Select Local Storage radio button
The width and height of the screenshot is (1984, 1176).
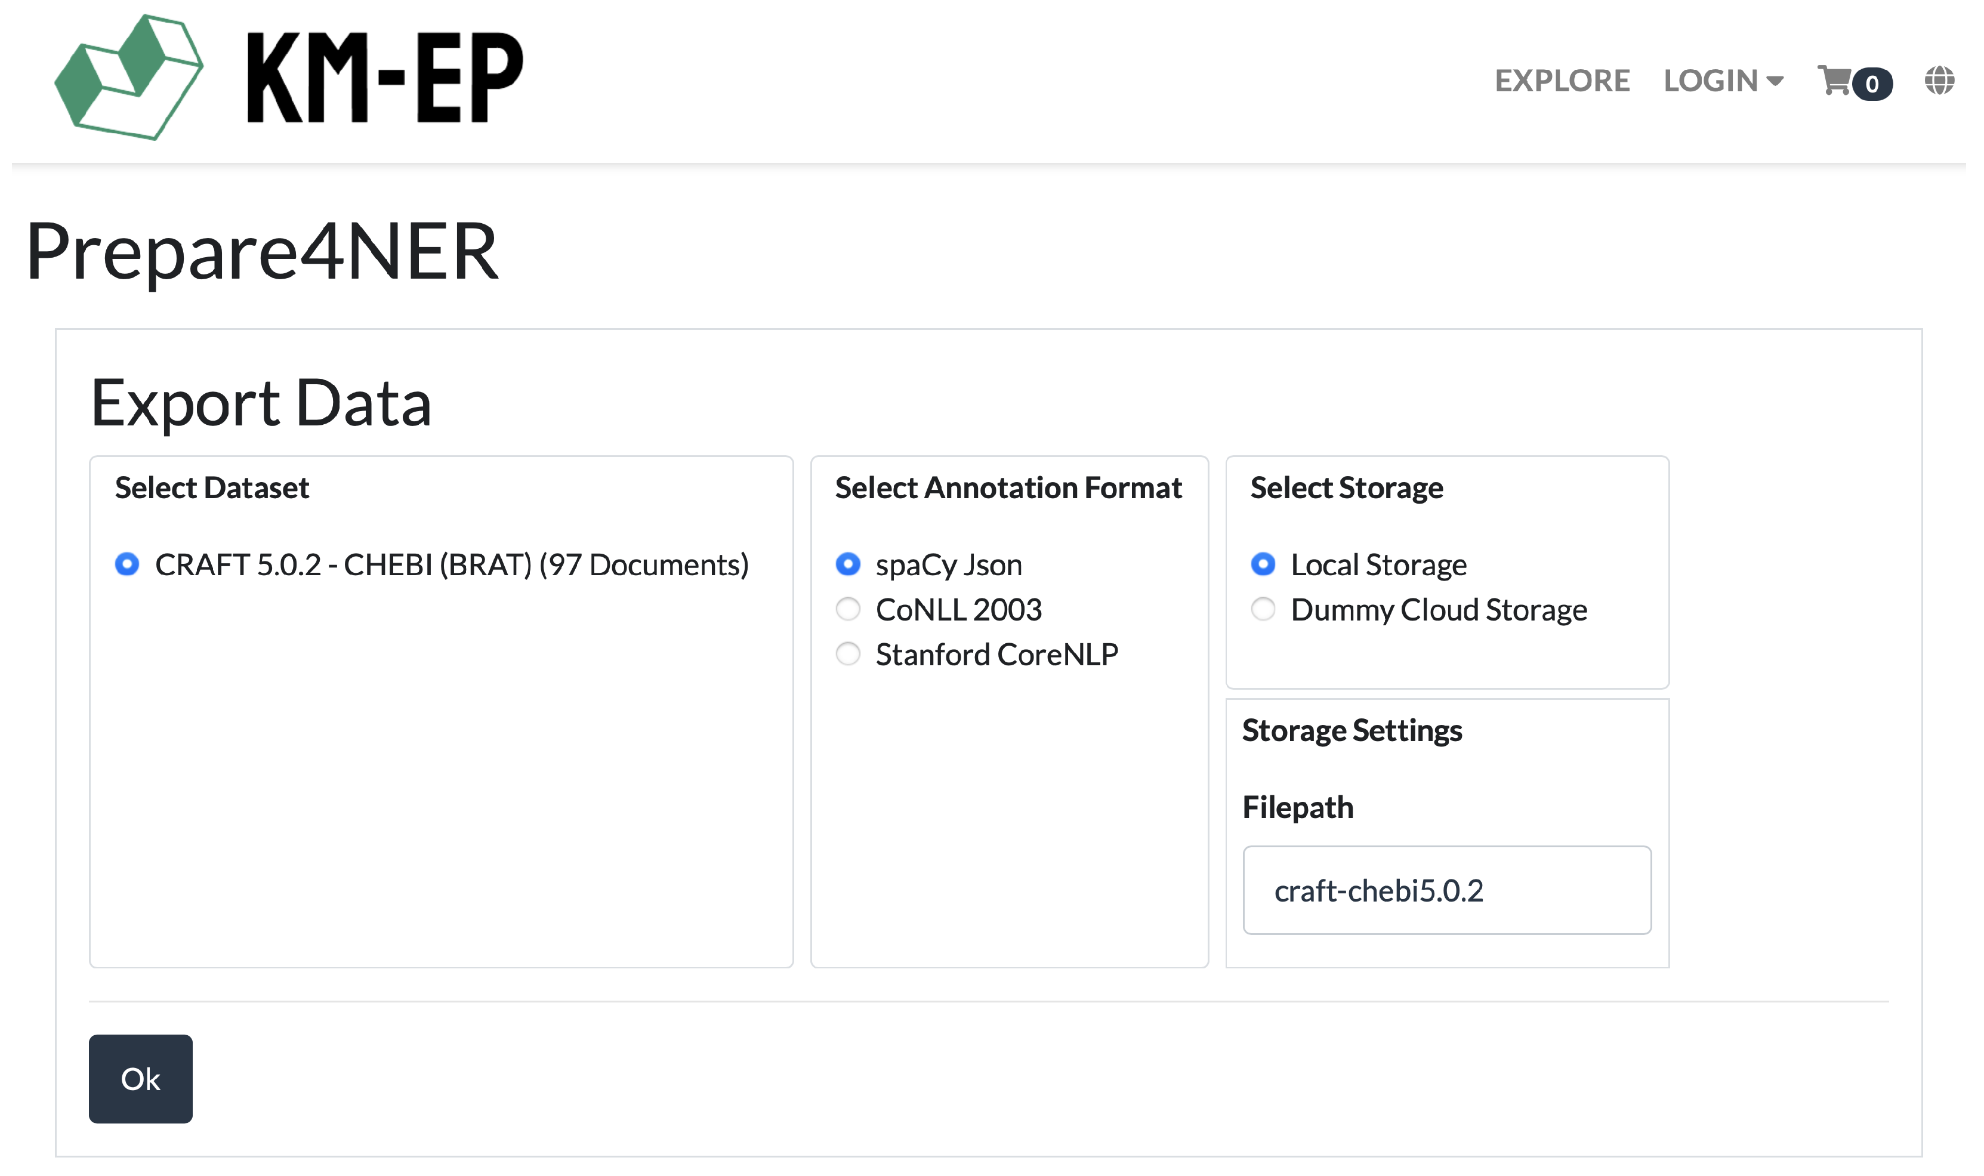(1263, 564)
